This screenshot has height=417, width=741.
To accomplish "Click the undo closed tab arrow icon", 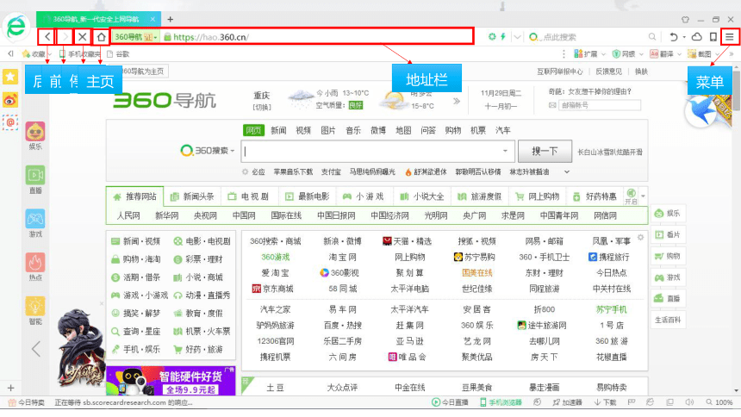I will (x=674, y=37).
